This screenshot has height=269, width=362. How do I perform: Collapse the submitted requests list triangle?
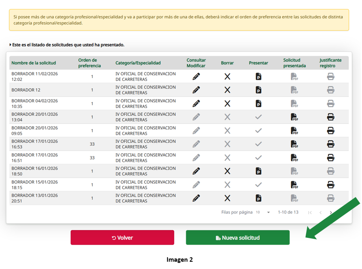click(x=11, y=45)
